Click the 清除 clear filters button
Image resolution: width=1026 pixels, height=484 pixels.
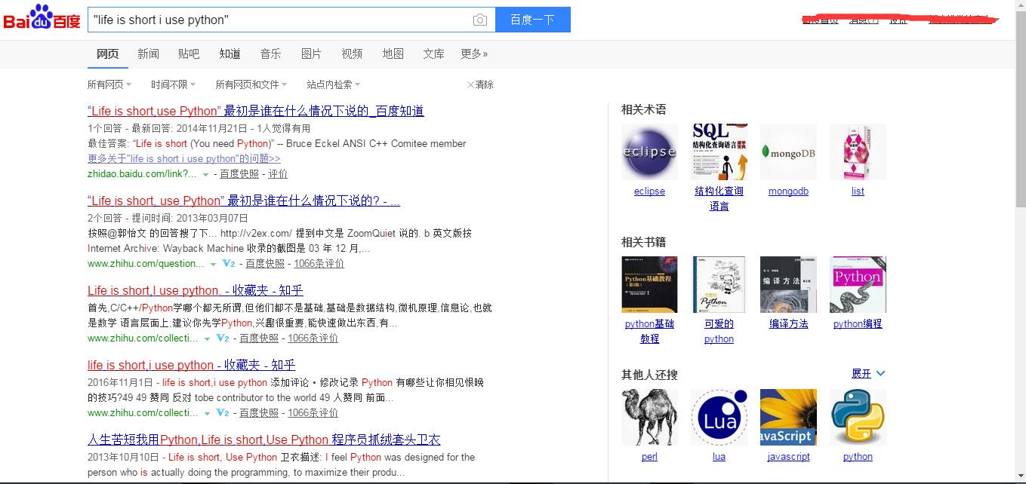point(480,84)
